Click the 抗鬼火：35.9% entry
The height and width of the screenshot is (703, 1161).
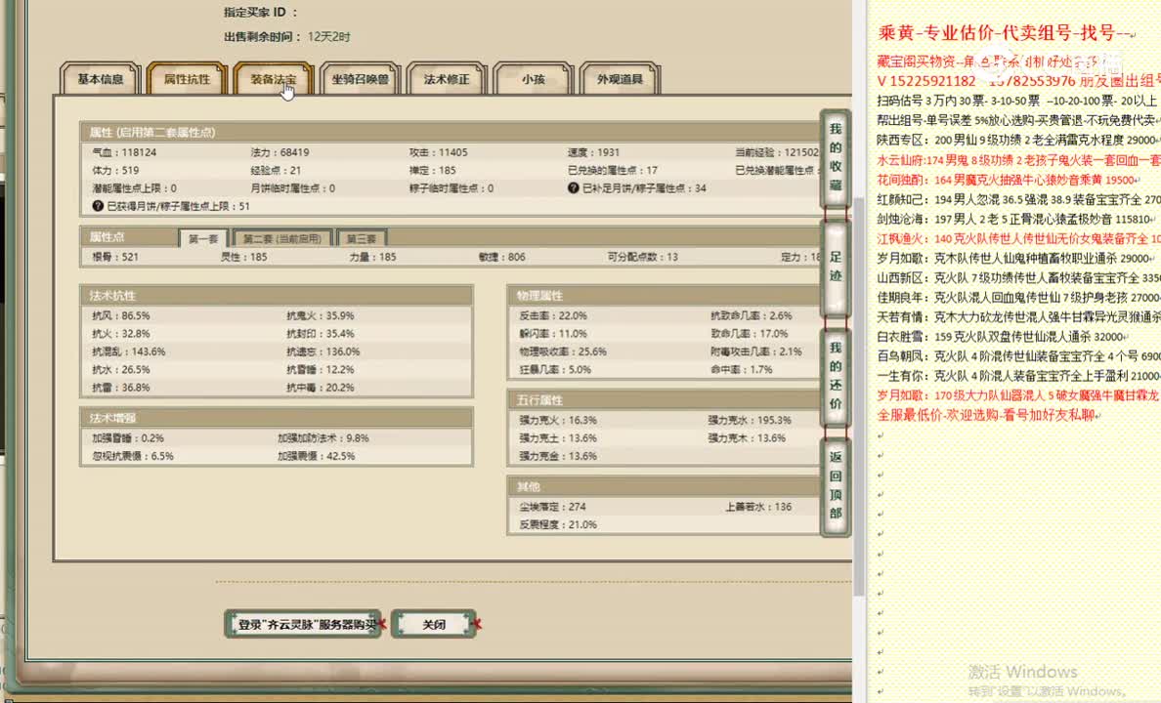(x=320, y=315)
